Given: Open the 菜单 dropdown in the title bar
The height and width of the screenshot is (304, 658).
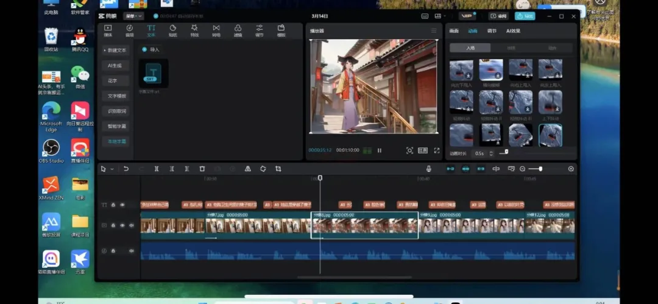Looking at the screenshot, I should (x=133, y=16).
